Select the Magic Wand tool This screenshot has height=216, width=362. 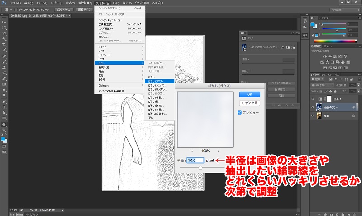pyautogui.click(x=4, y=39)
